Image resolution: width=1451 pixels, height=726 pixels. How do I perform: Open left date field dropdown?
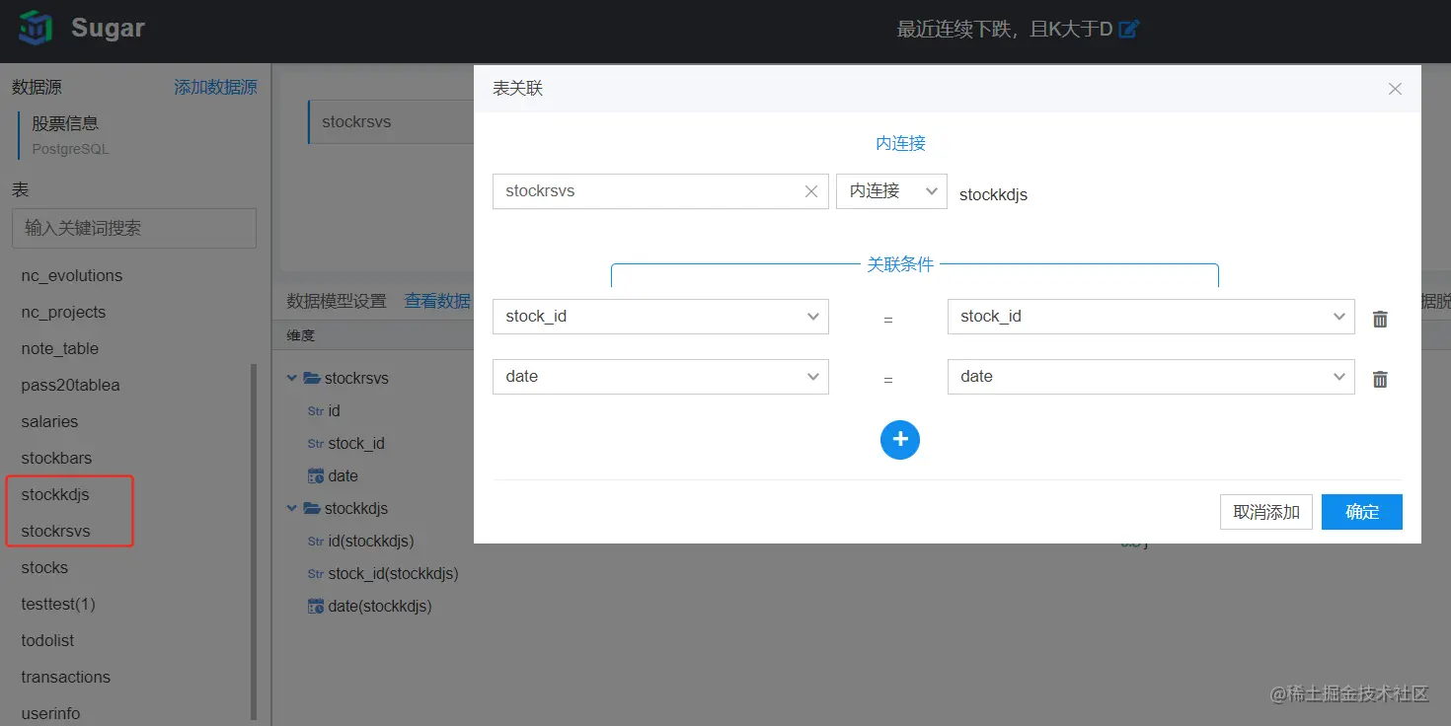point(660,377)
